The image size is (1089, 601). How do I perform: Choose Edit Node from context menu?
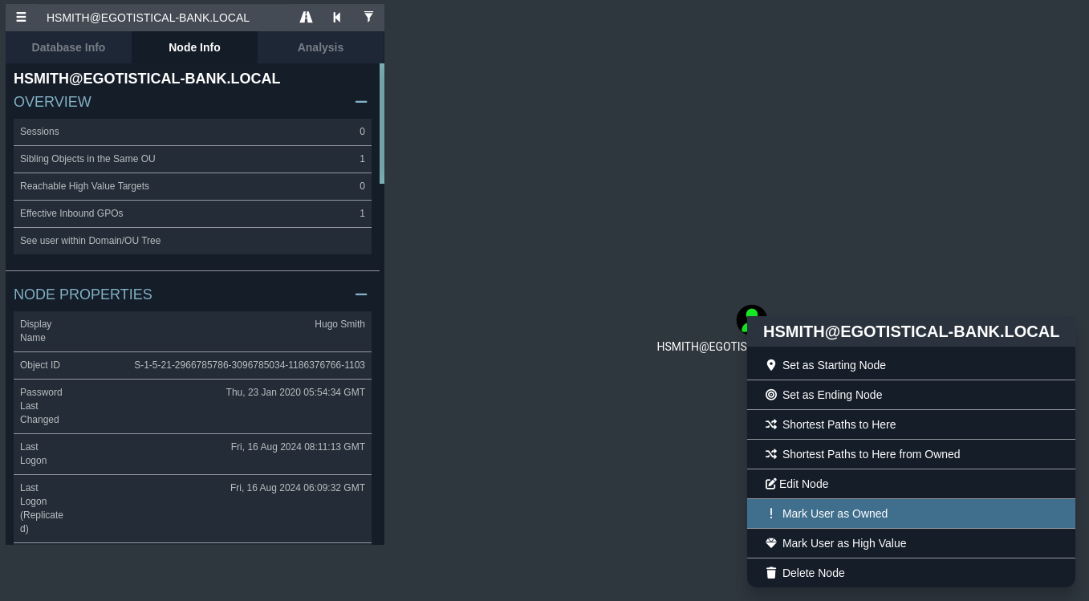911,484
